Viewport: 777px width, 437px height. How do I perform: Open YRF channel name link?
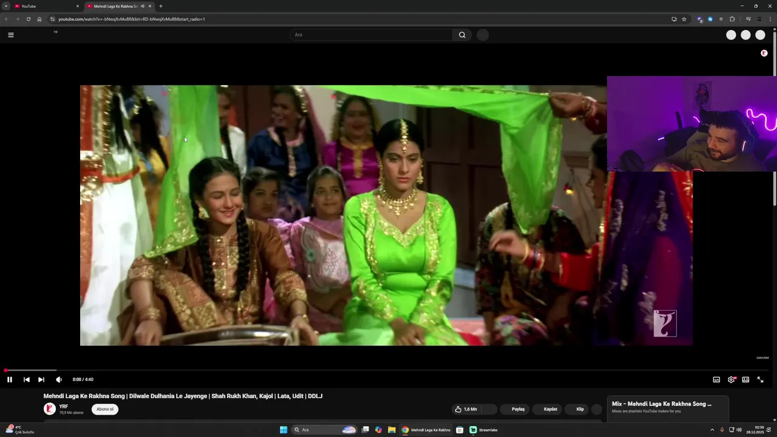pos(64,407)
